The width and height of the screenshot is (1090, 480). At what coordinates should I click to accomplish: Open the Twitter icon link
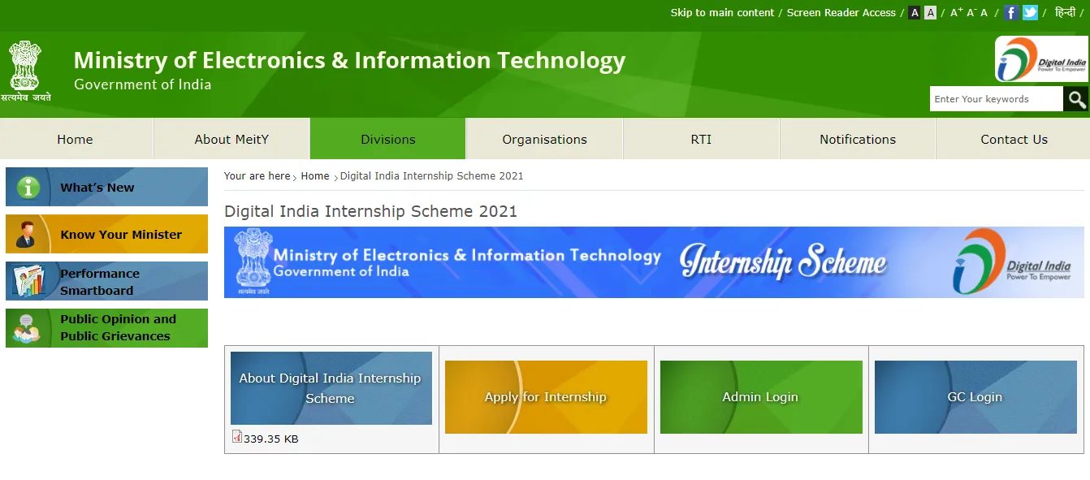[x=1030, y=12]
